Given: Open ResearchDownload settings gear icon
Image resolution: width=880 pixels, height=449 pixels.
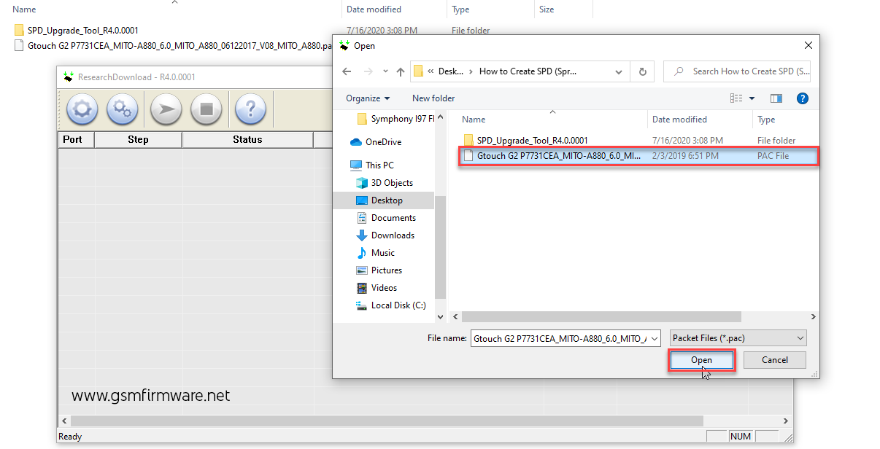Looking at the screenshot, I should click(x=81, y=109).
